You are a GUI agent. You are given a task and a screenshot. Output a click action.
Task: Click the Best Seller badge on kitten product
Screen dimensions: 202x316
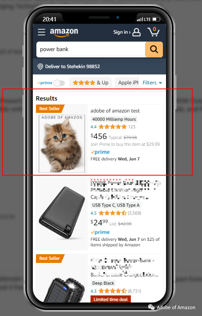click(x=50, y=109)
